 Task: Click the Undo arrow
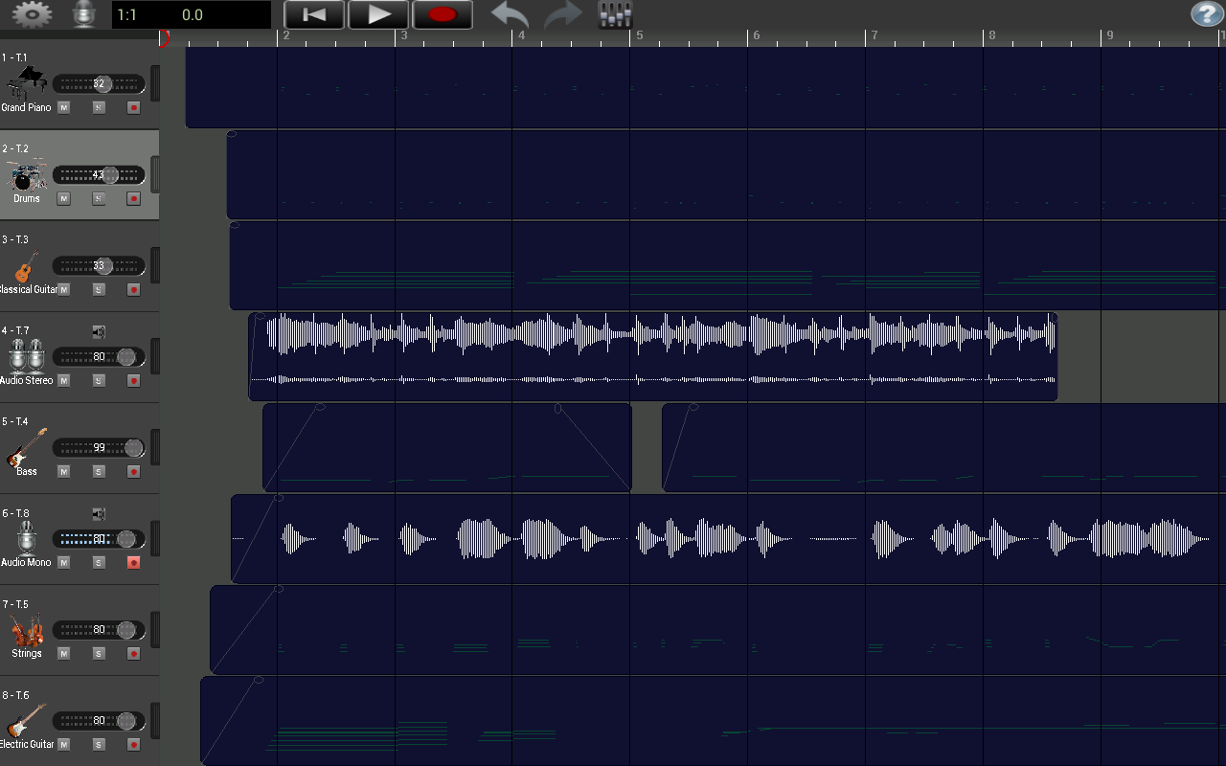coord(509,14)
